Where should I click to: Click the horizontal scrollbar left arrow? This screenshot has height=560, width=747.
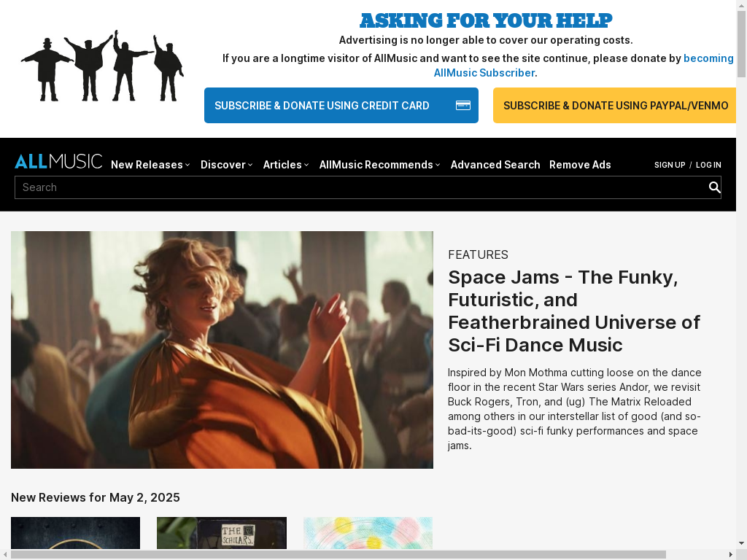click(5, 555)
